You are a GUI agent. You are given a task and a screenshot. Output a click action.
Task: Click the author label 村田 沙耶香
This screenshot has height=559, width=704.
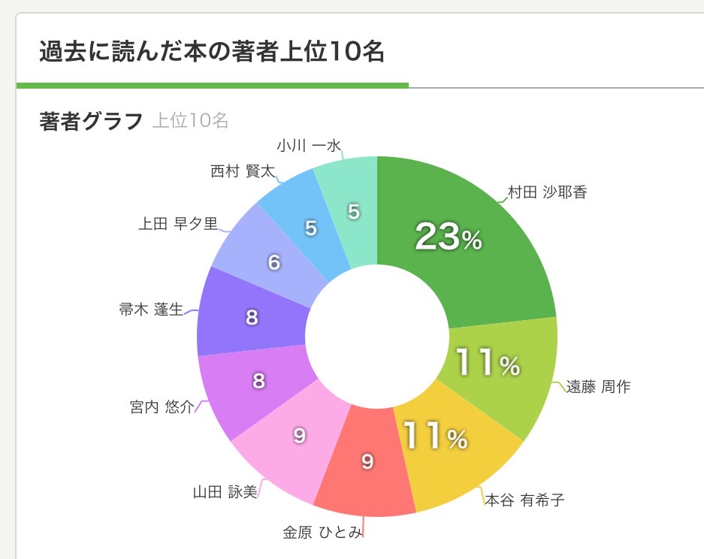click(547, 192)
